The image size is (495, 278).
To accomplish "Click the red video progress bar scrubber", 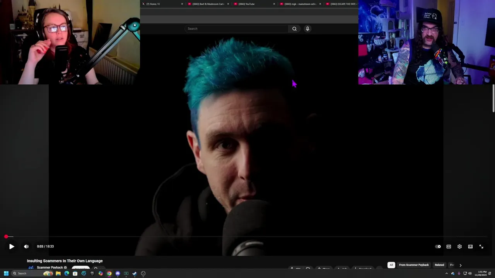I will (x=6, y=237).
